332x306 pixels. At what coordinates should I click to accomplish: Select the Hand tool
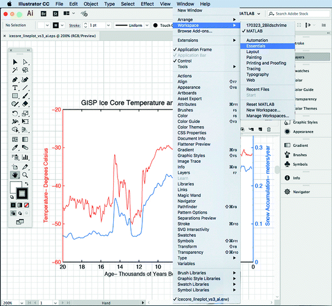click(x=15, y=175)
